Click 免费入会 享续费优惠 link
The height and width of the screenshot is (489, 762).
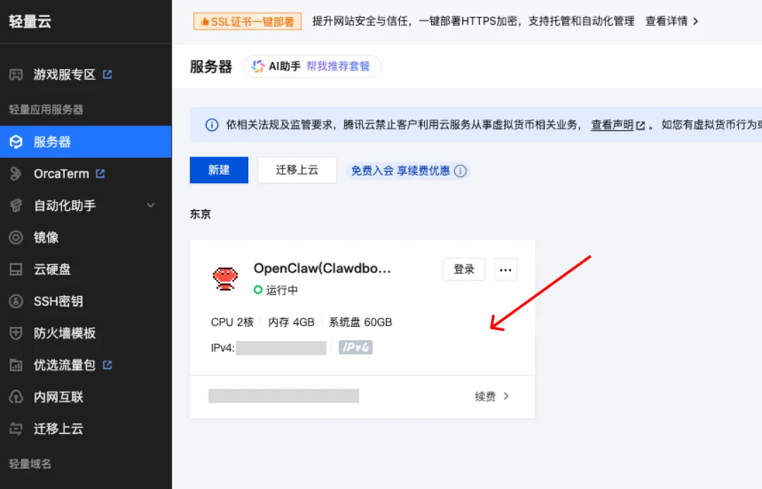pos(401,171)
